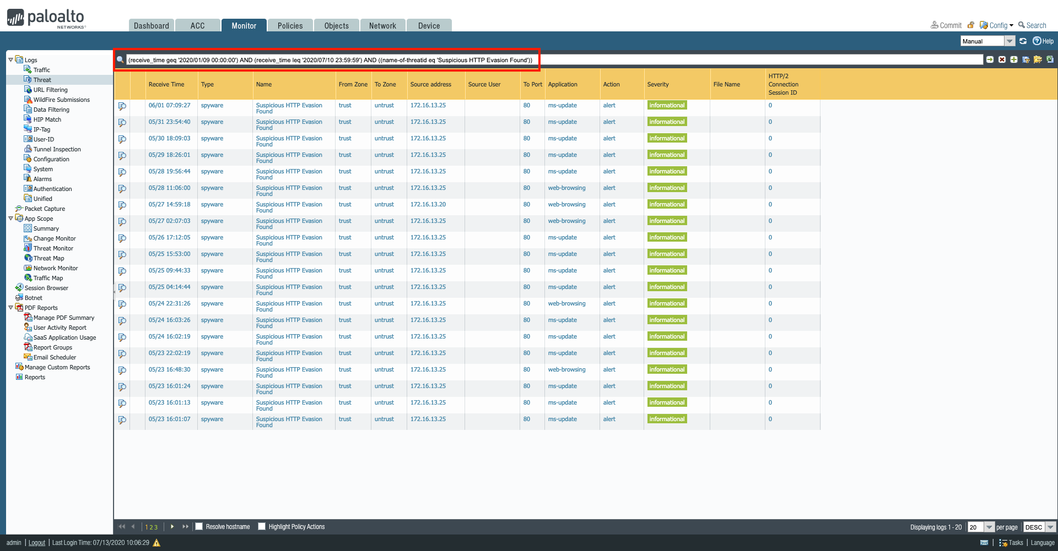Open the detailed log view magnifier on the top row
1058x551 pixels.
(x=122, y=106)
